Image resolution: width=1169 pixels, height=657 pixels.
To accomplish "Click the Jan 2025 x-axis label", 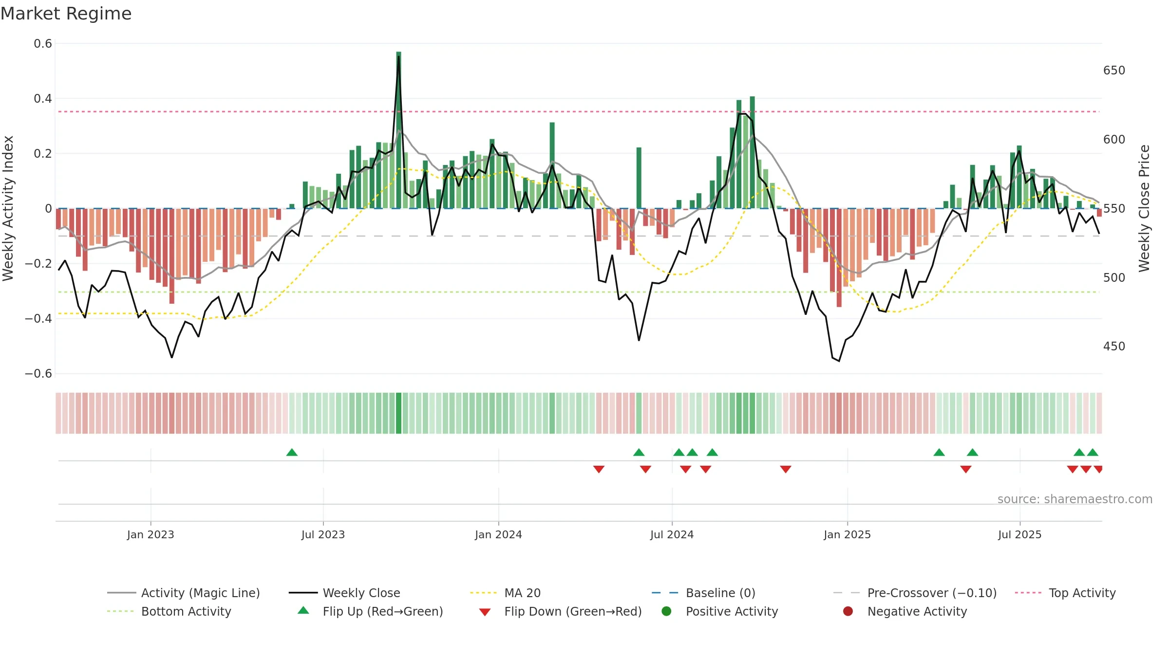I will pyautogui.click(x=847, y=534).
